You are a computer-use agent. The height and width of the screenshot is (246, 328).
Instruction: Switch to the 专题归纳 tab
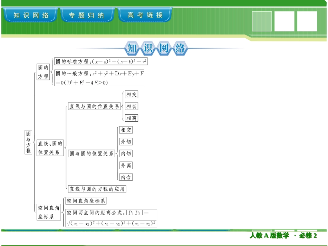tap(87, 15)
